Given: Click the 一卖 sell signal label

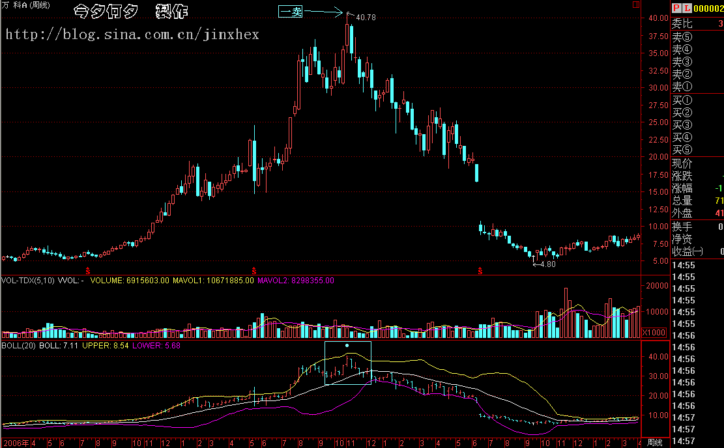Looking at the screenshot, I should pyautogui.click(x=291, y=12).
